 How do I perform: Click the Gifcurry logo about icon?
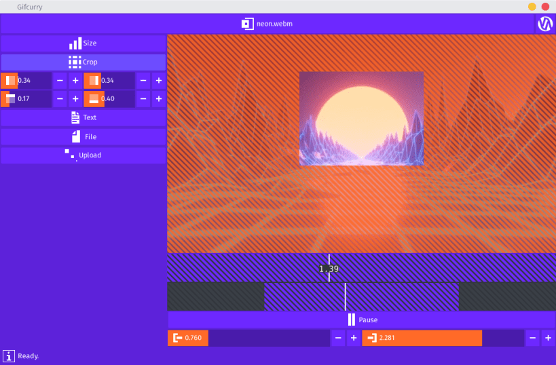545,24
